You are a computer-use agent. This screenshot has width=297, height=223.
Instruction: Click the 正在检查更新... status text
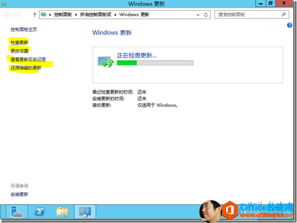(x=137, y=55)
